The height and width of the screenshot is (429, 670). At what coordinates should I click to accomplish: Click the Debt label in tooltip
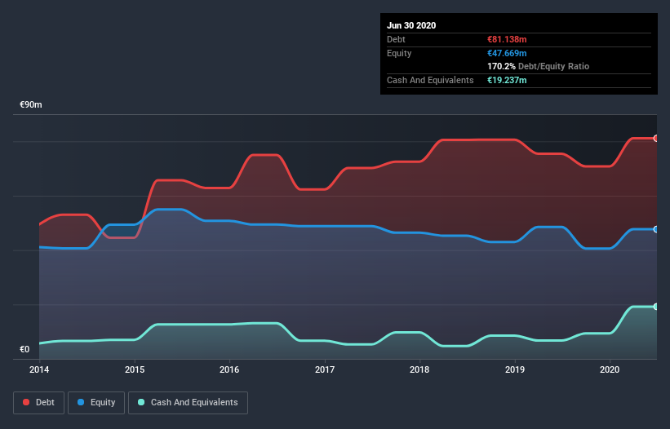coord(396,39)
